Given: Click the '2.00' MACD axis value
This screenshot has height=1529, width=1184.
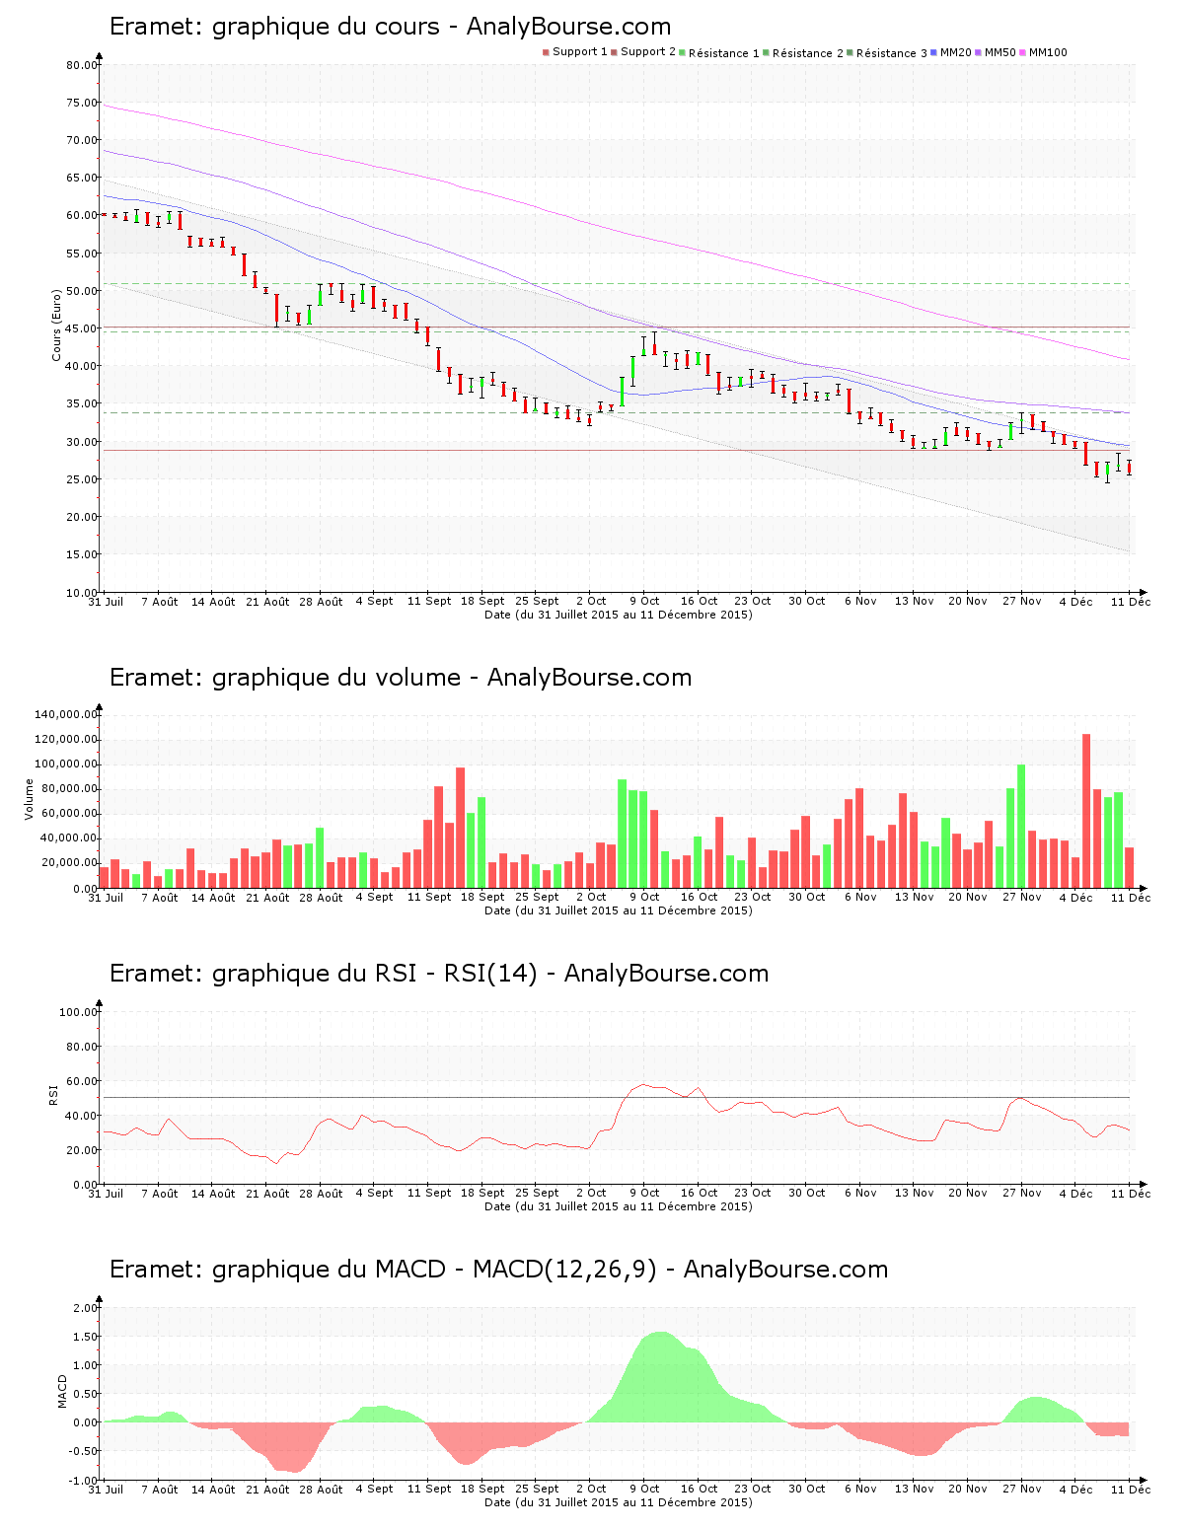Looking at the screenshot, I should pyautogui.click(x=86, y=1308).
